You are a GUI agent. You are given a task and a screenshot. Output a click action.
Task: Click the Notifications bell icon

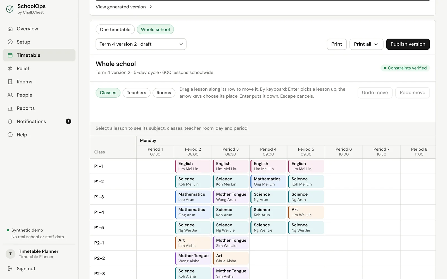(x=10, y=121)
